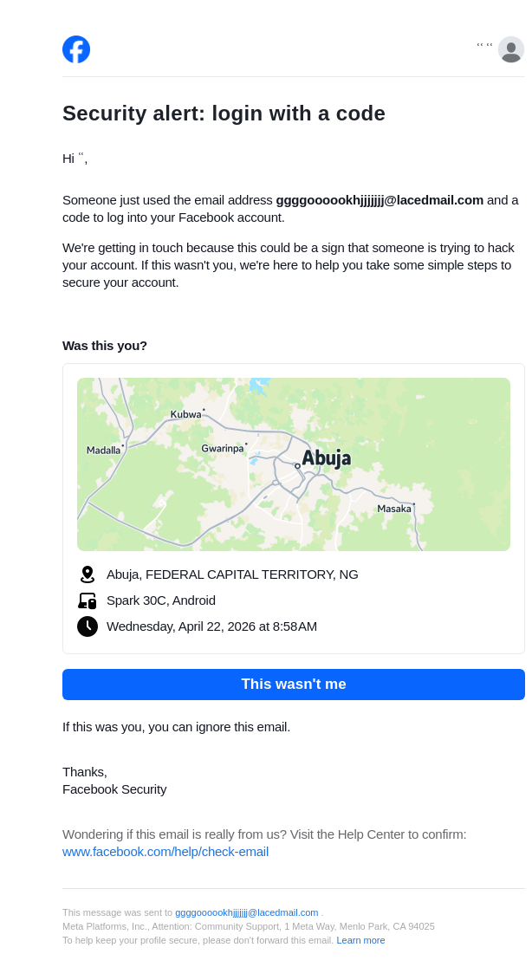Image resolution: width=532 pixels, height=980 pixels.
Task: Click the Security alert heading
Action: (224, 114)
